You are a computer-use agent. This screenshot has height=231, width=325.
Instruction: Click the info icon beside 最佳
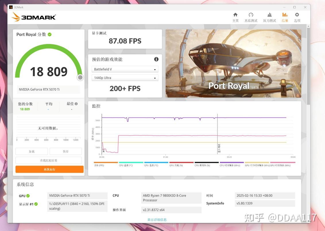(76, 104)
